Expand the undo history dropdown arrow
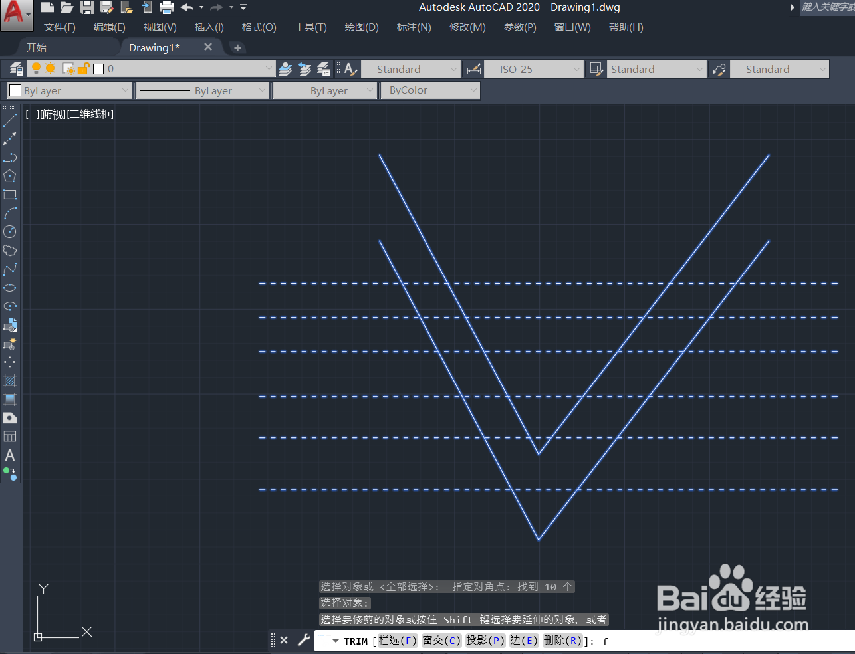The image size is (855, 654). pos(201,7)
